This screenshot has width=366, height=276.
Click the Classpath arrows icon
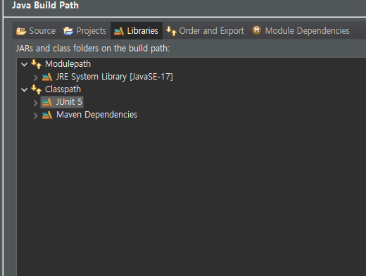click(x=37, y=89)
